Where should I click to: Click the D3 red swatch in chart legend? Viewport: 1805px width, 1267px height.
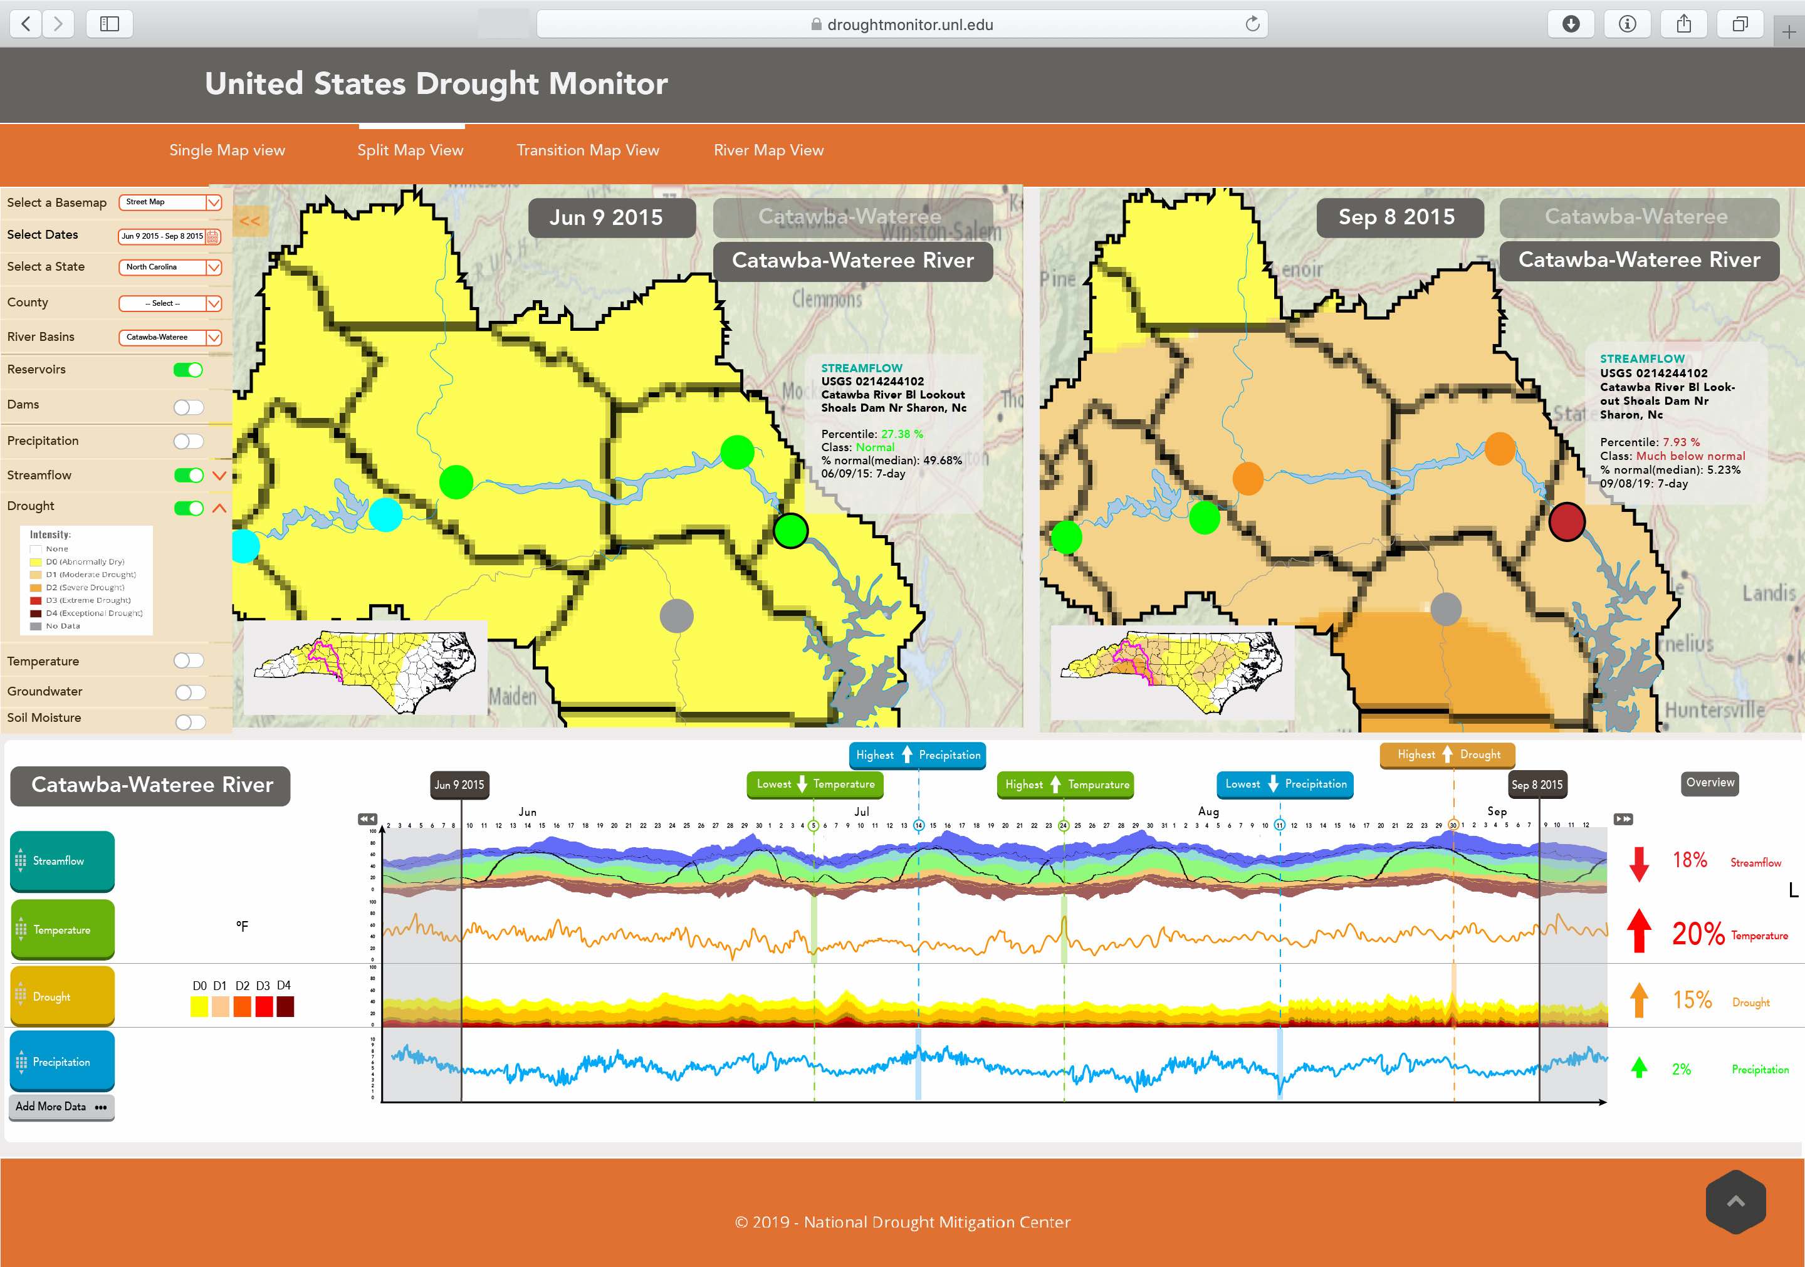(x=263, y=1006)
